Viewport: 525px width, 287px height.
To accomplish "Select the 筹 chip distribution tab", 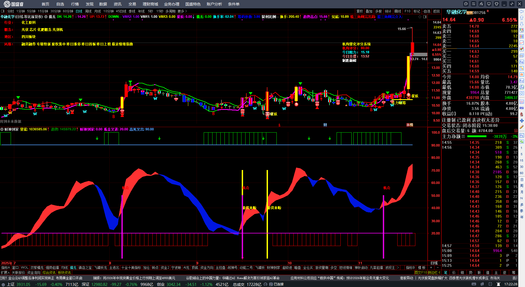I will pyautogui.click(x=514, y=273).
